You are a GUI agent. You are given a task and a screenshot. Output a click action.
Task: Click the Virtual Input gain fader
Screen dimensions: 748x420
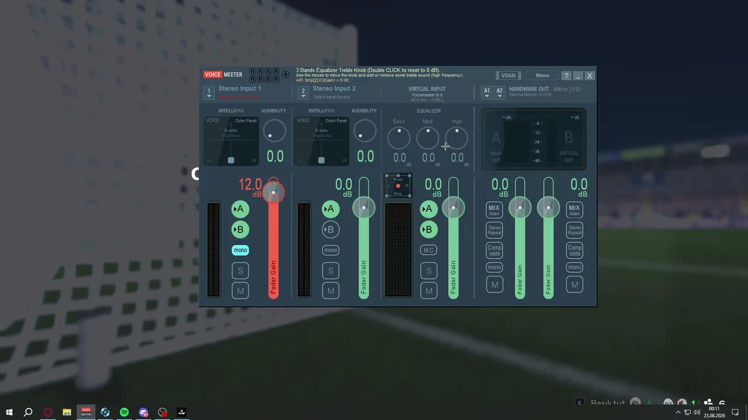pyautogui.click(x=453, y=208)
